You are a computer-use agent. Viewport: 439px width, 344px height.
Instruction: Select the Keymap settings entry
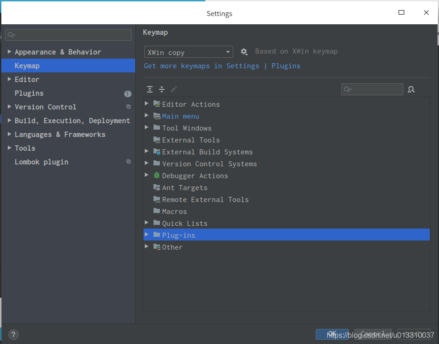pyautogui.click(x=27, y=66)
